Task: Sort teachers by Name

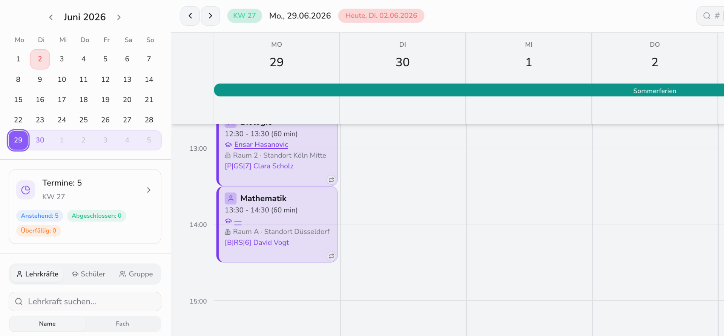Action: click(x=48, y=324)
